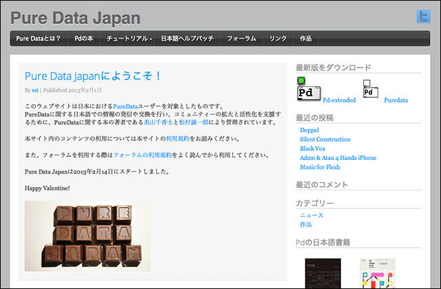Click the Pure Data Japan chocolate image
Image resolution: width=441 pixels, height=289 pixels.
click(88, 236)
